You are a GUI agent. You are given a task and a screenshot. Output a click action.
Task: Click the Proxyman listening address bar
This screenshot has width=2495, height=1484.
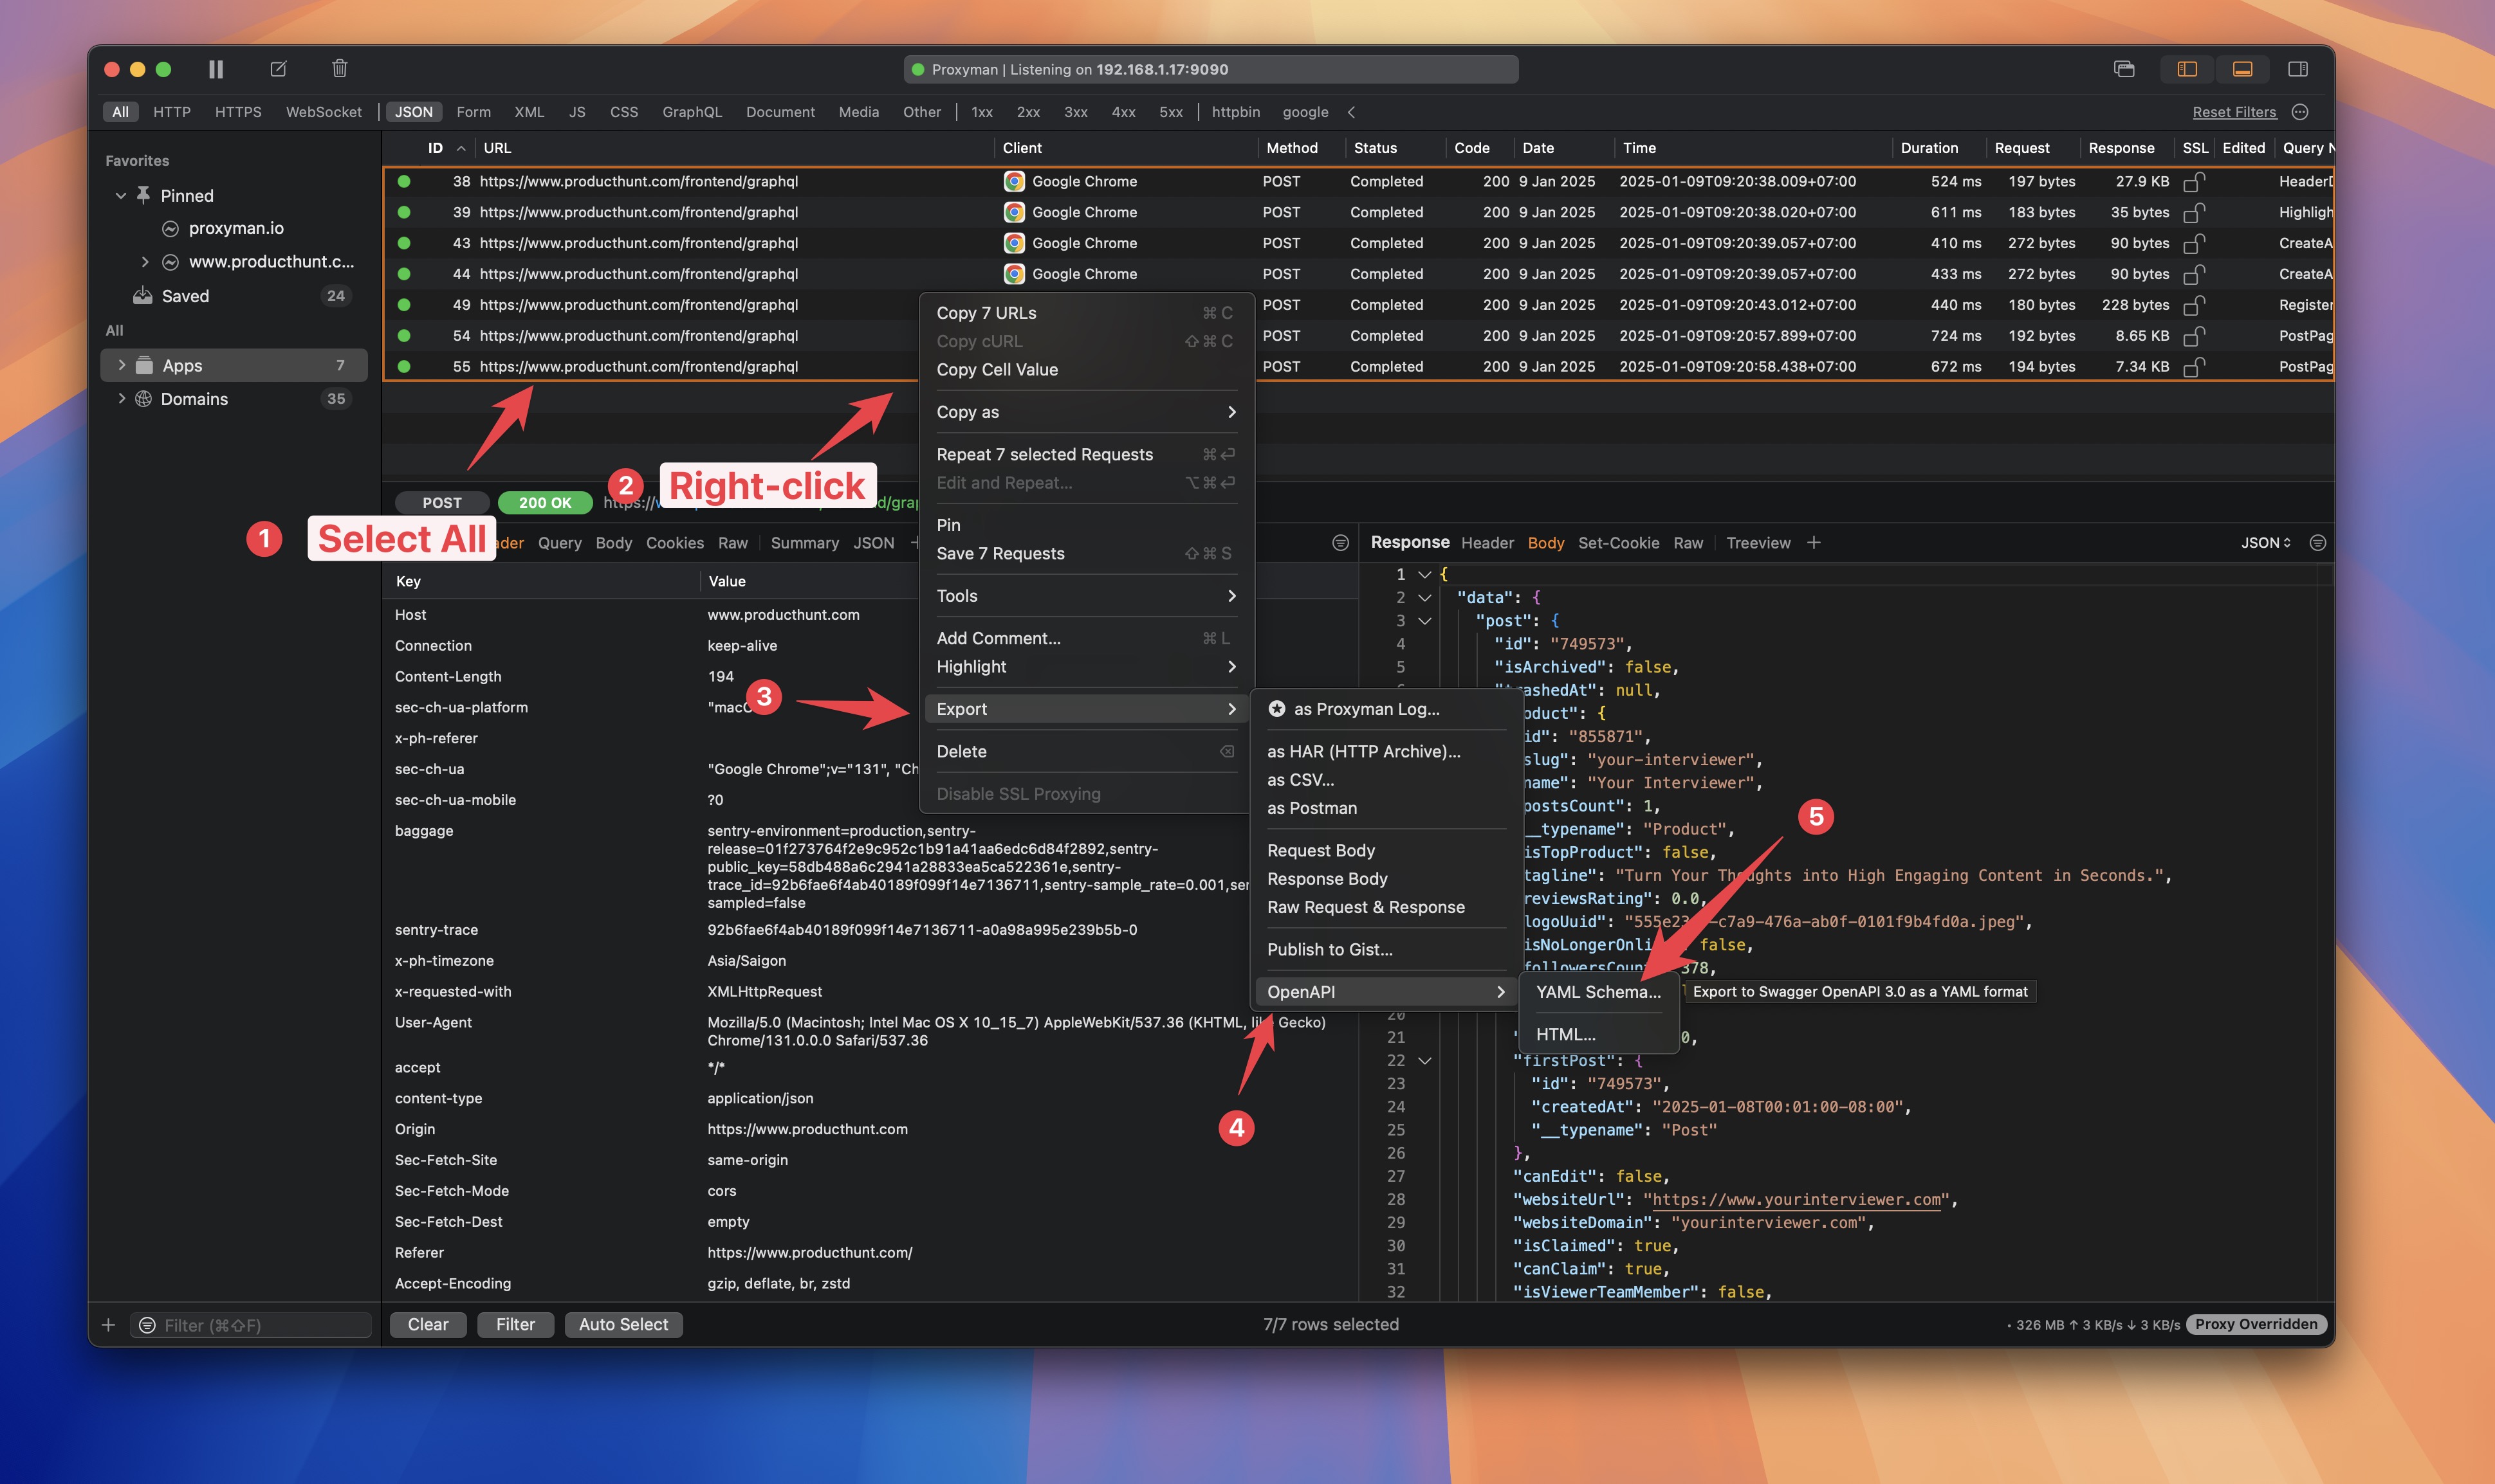pyautogui.click(x=1210, y=69)
